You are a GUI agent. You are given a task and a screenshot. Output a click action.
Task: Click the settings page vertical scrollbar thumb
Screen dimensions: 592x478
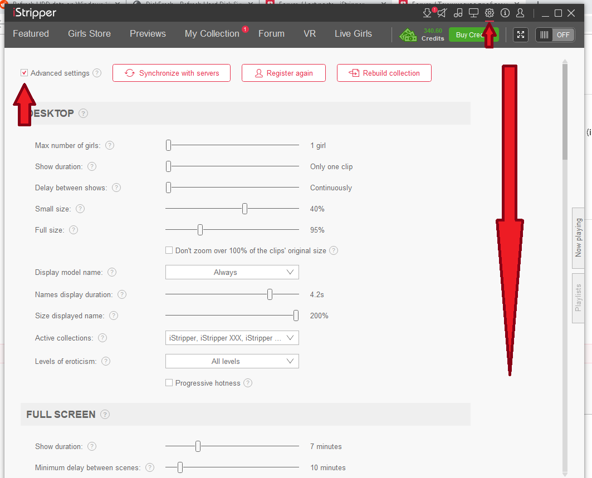(565, 111)
